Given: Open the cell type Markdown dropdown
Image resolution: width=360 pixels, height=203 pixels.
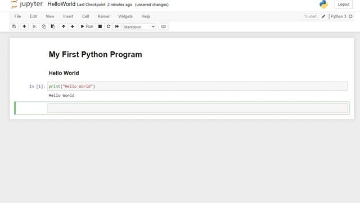Looking at the screenshot, I should [139, 27].
